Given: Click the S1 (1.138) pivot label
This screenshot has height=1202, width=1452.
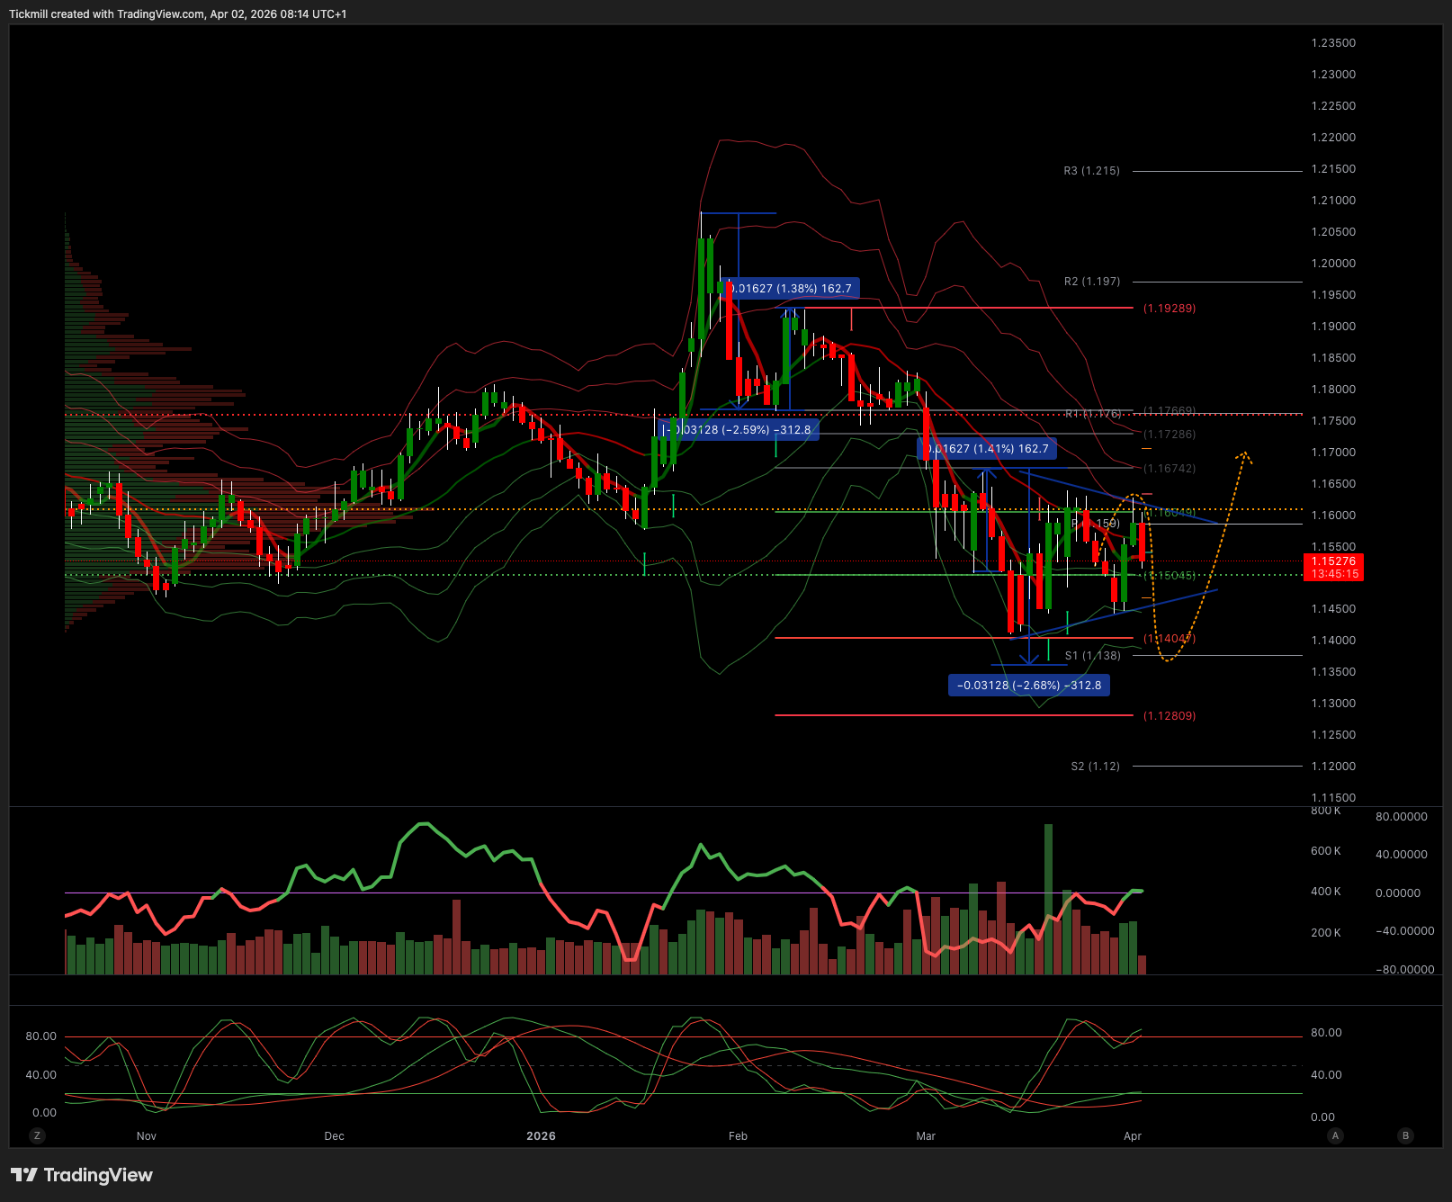Looking at the screenshot, I should pyautogui.click(x=1092, y=656).
